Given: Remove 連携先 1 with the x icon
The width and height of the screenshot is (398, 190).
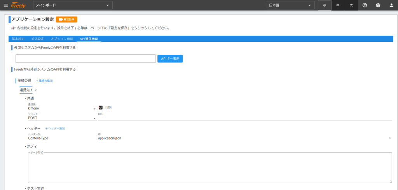Looking at the screenshot, I should pos(36,90).
